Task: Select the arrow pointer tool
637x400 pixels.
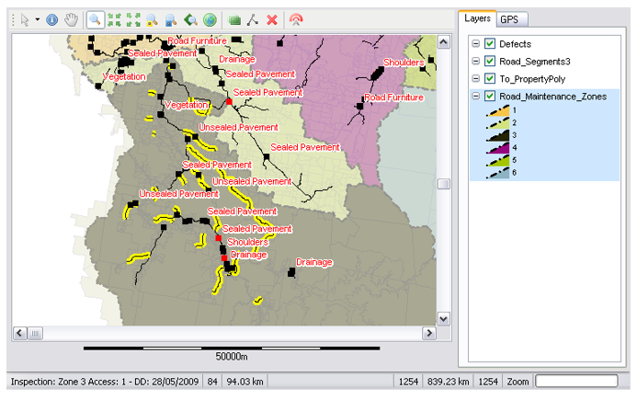Action: [x=24, y=18]
